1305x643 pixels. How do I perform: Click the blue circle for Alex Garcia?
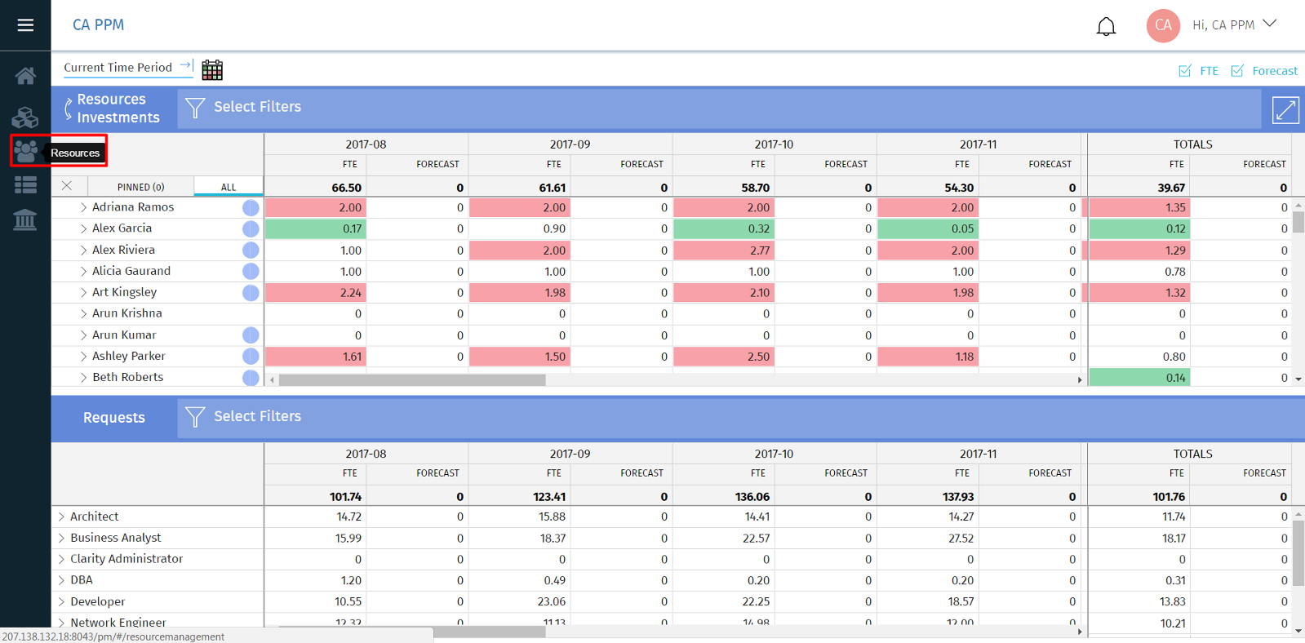(x=251, y=229)
